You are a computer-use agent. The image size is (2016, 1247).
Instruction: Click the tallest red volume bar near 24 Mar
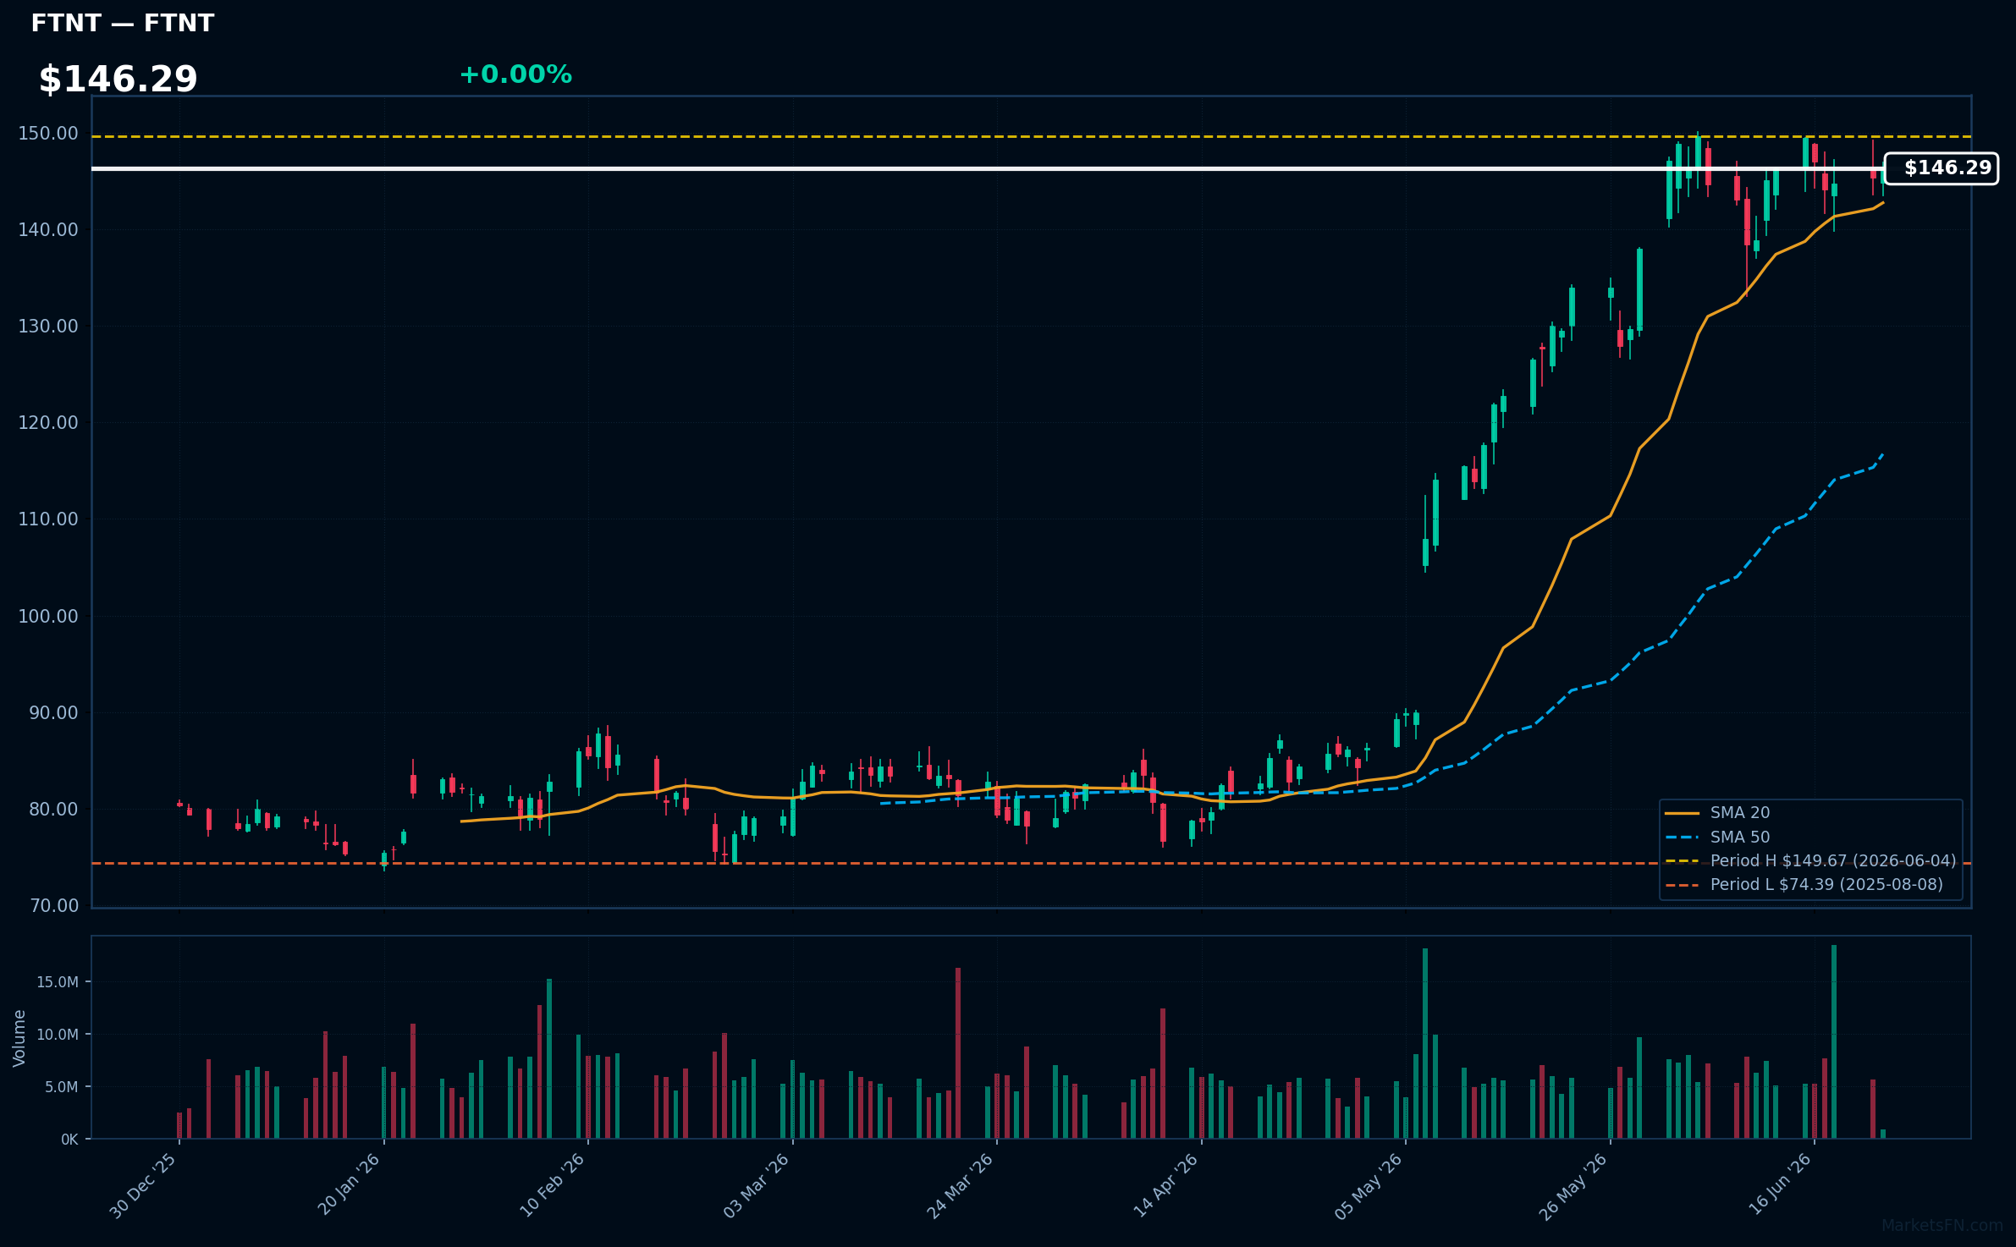tap(958, 1053)
